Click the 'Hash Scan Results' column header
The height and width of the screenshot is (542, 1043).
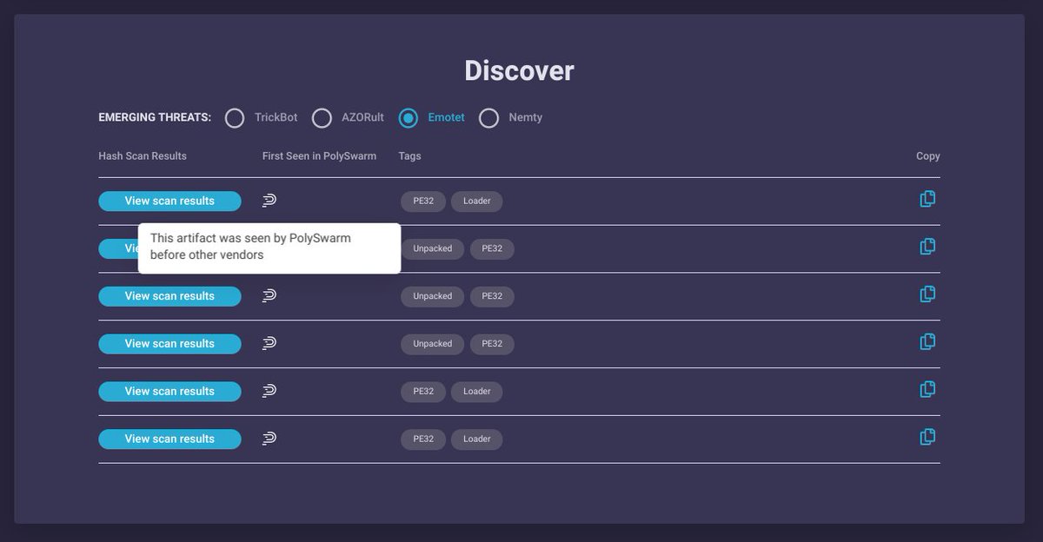[143, 156]
